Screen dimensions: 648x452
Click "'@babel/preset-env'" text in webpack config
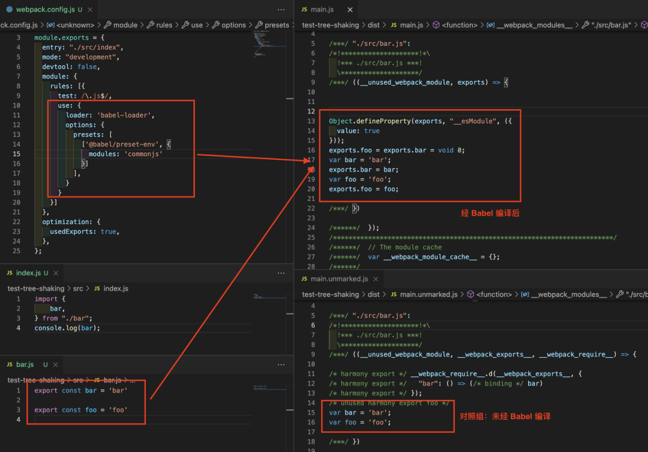(122, 144)
